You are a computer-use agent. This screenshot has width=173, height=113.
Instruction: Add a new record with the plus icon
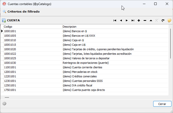pos(139,20)
